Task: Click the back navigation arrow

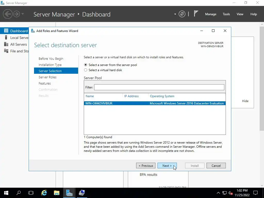Action: (x=8, y=14)
